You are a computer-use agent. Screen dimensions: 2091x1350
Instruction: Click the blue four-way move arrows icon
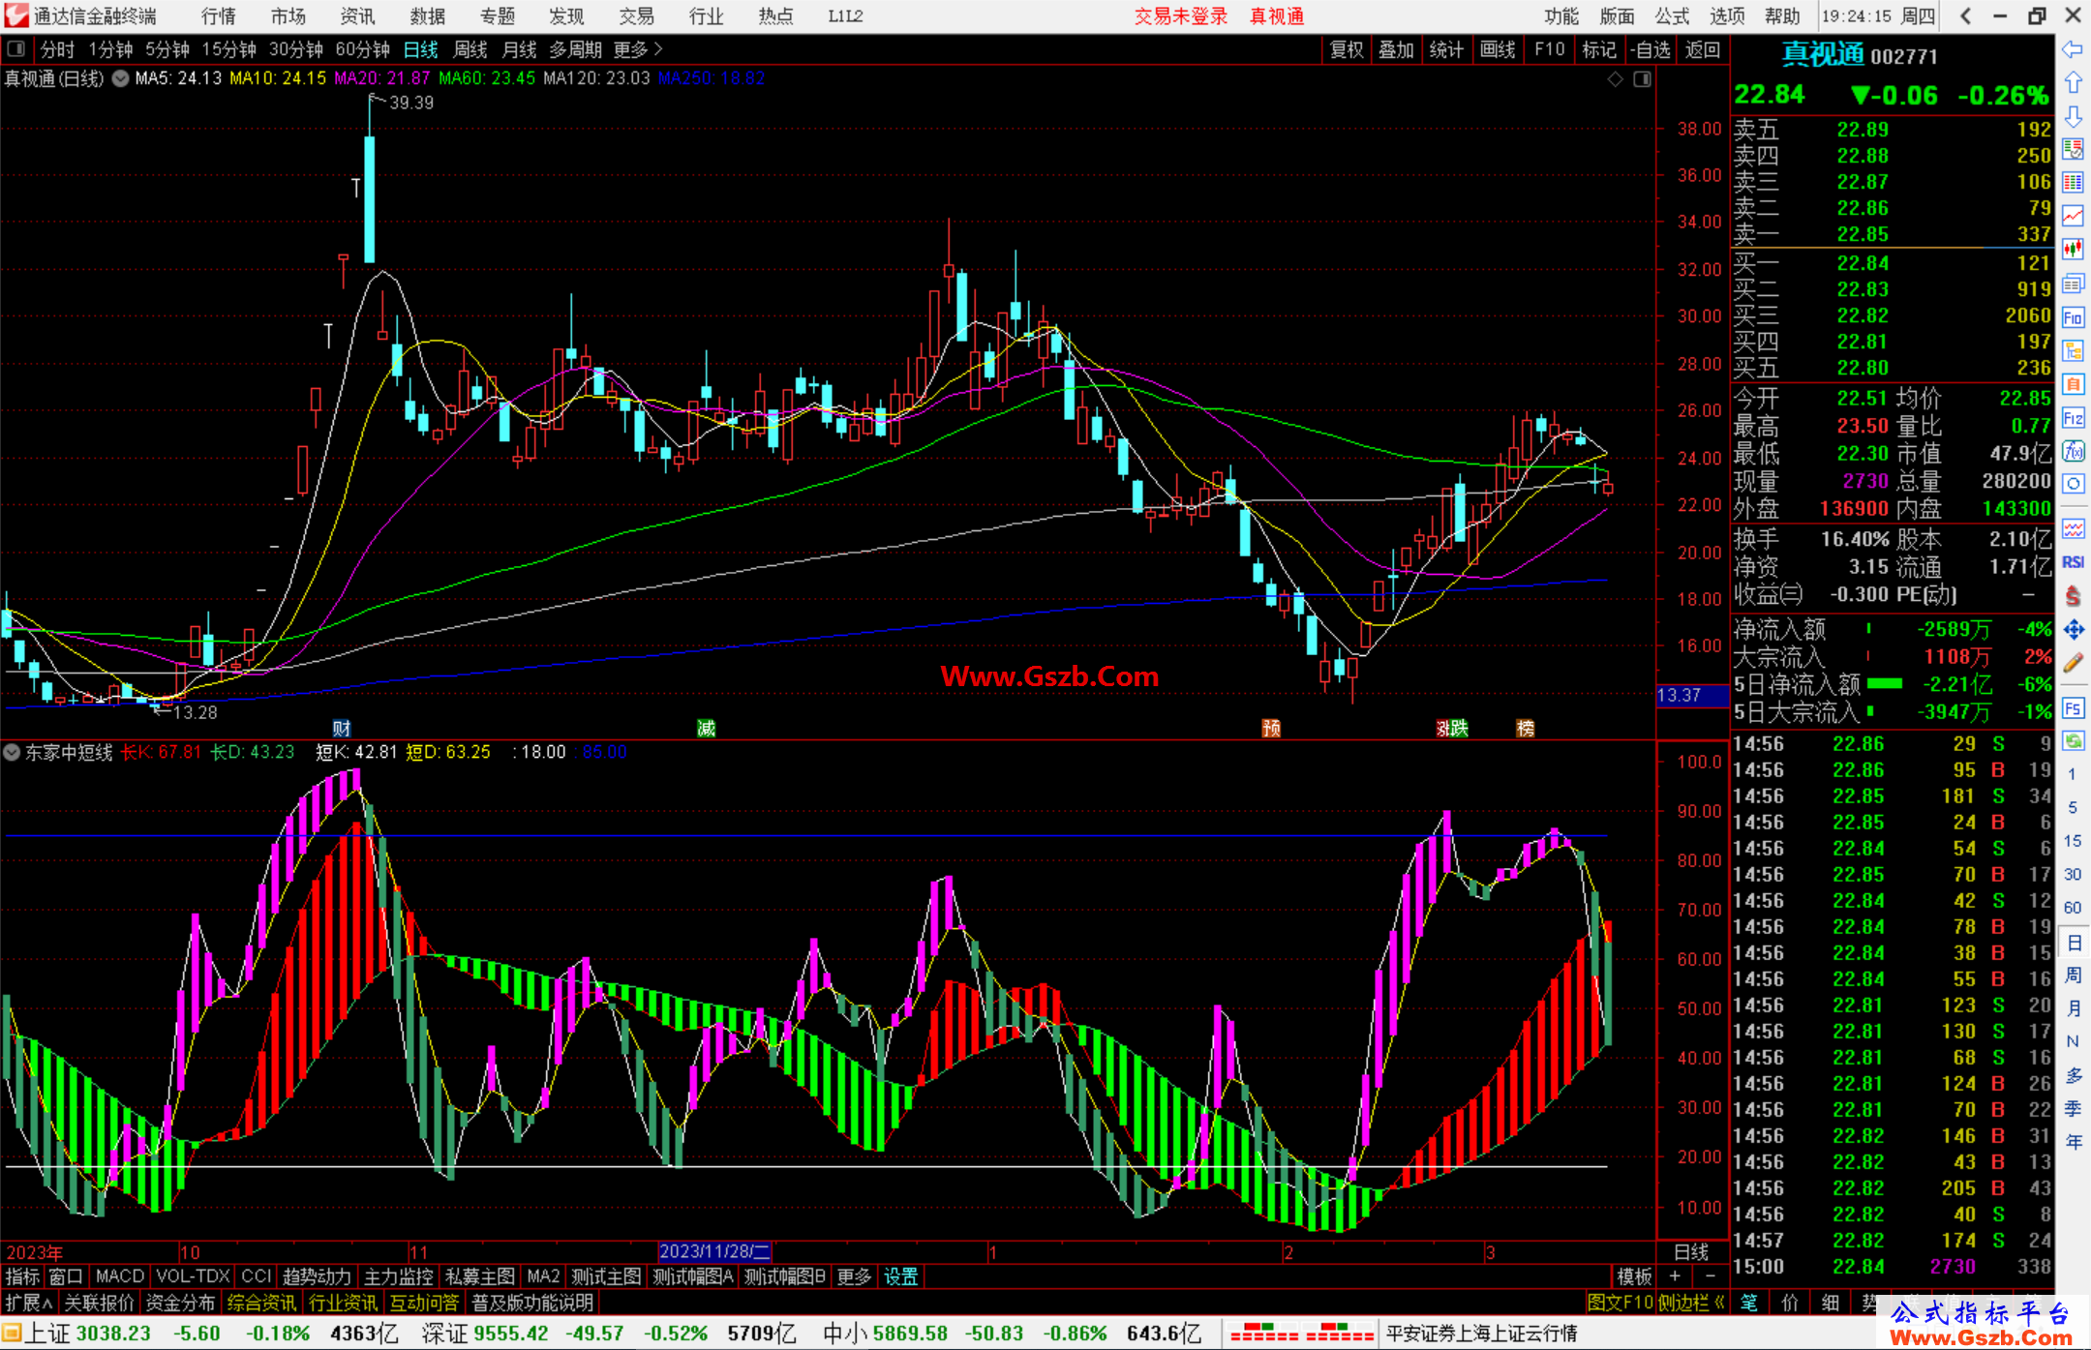coord(2073,630)
